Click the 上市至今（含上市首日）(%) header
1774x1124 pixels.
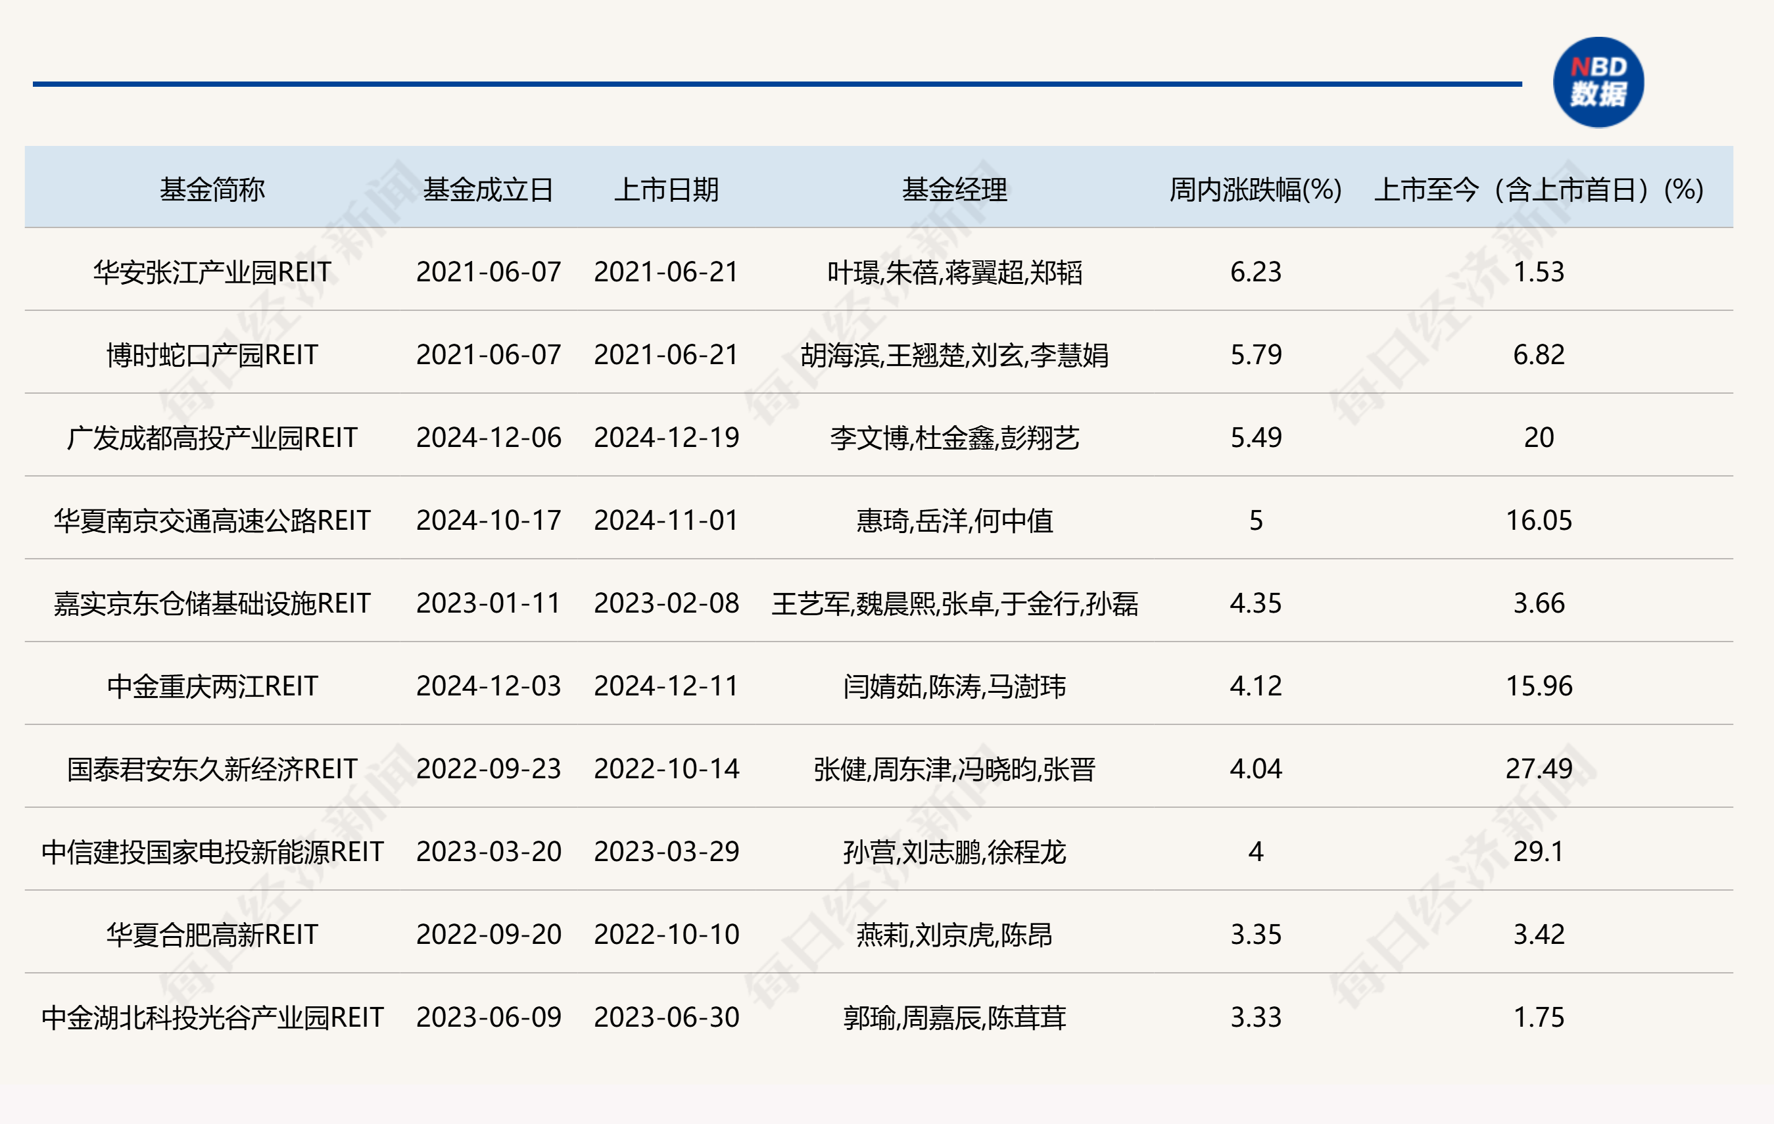pos(1539,190)
